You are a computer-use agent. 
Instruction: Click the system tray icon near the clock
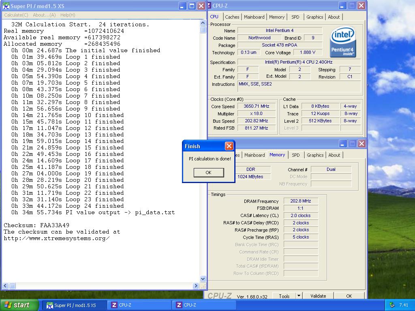point(392,305)
